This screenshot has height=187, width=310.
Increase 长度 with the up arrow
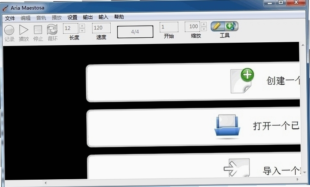coord(82,26)
